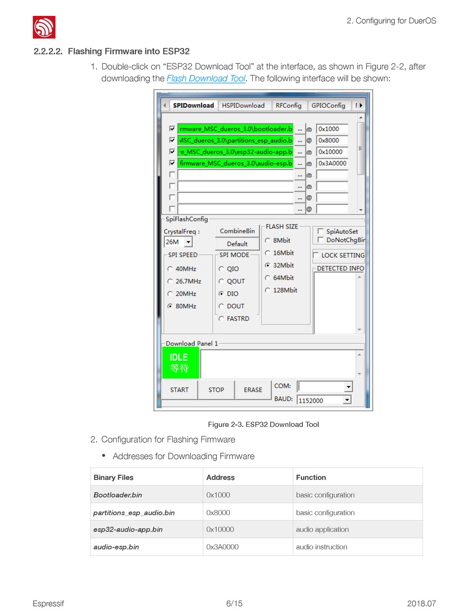Click browse button for esp32-audio-app row

[x=299, y=152]
